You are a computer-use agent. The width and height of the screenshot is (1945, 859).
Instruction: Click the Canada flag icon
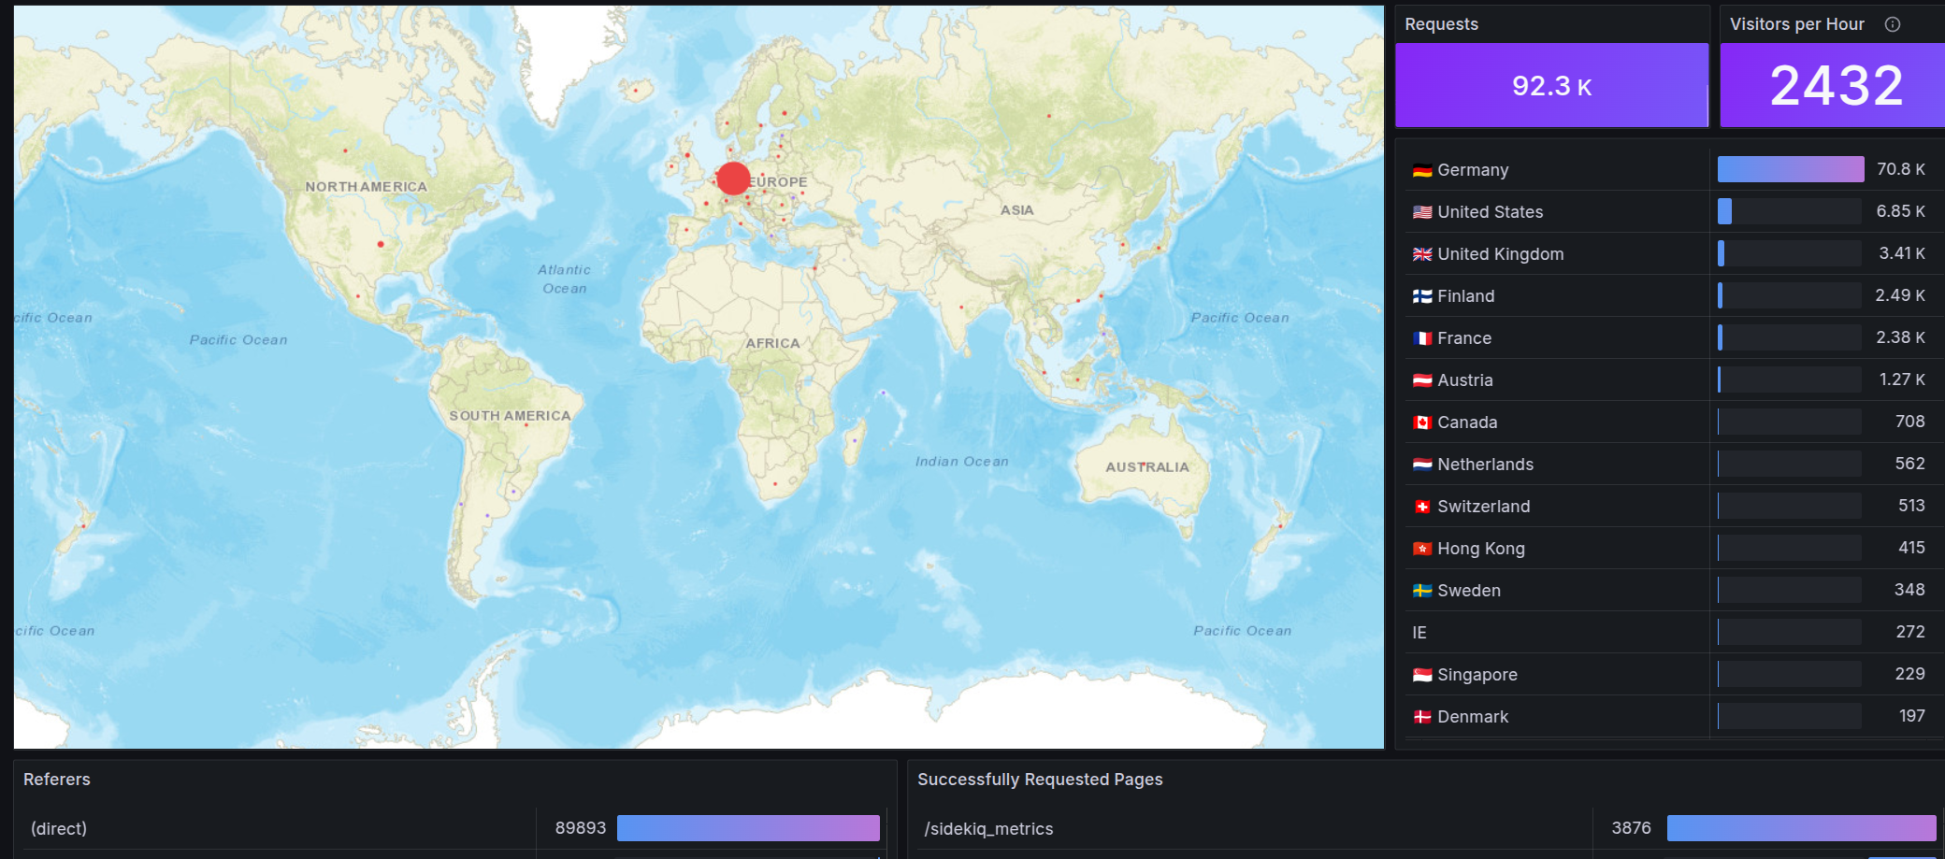[x=1421, y=422]
